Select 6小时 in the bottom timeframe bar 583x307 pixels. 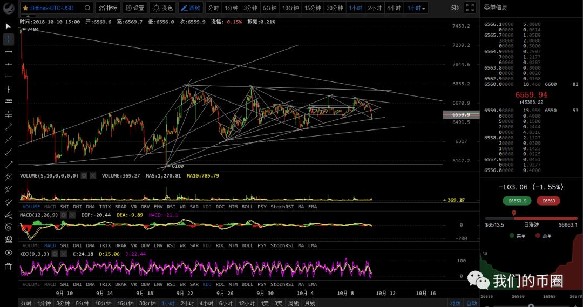coord(226,303)
